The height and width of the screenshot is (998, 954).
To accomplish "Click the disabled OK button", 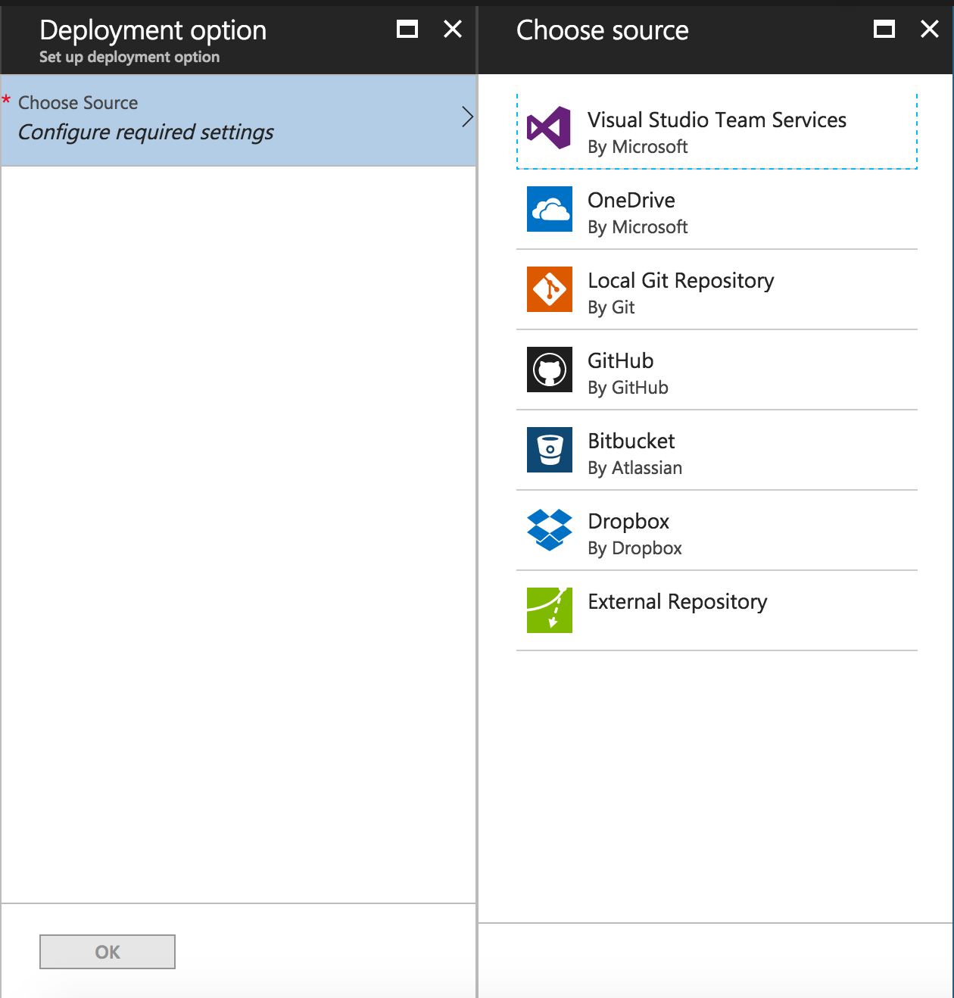I will point(108,952).
